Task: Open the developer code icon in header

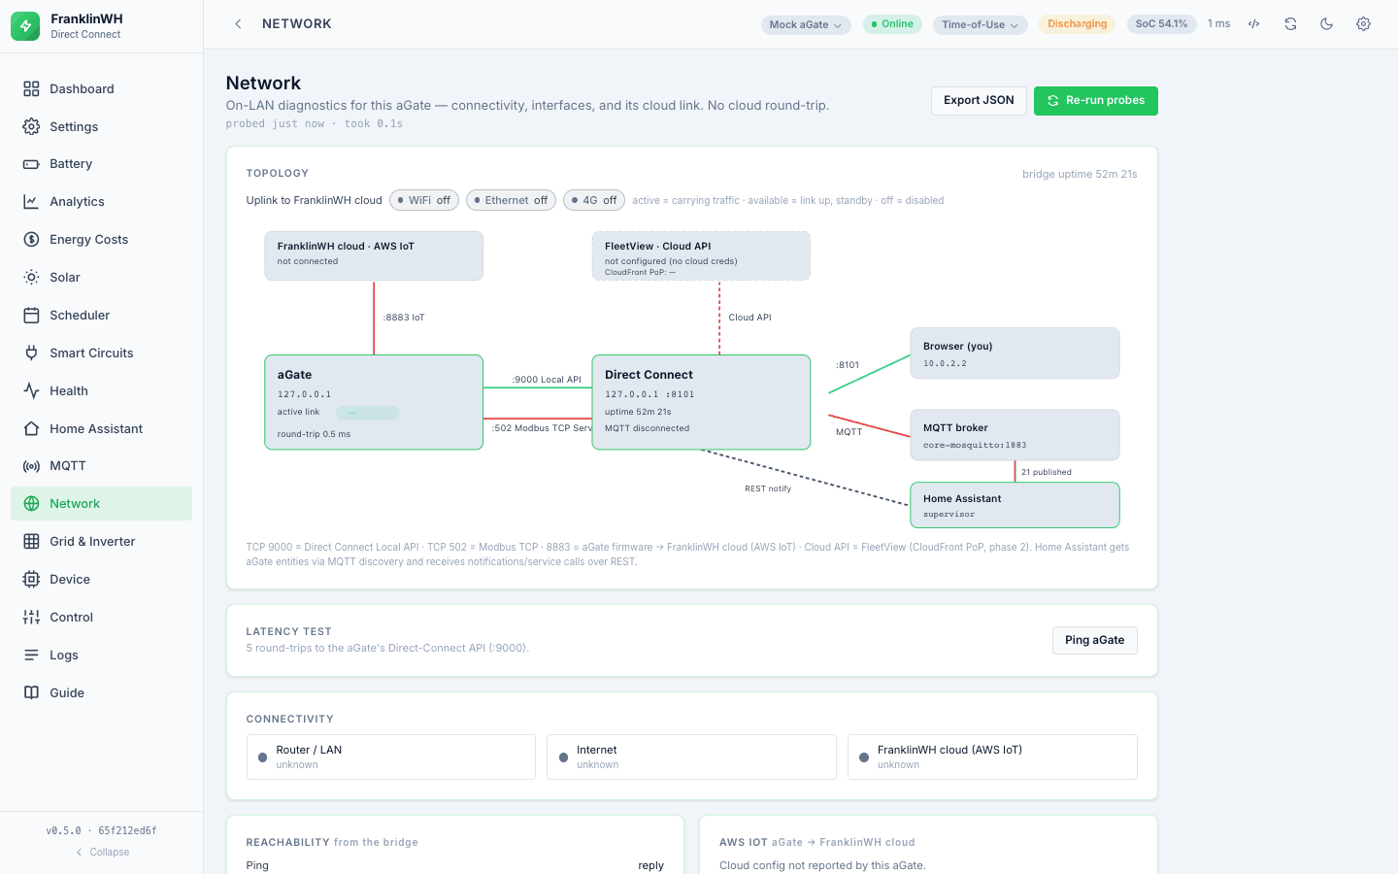Action: 1254,24
